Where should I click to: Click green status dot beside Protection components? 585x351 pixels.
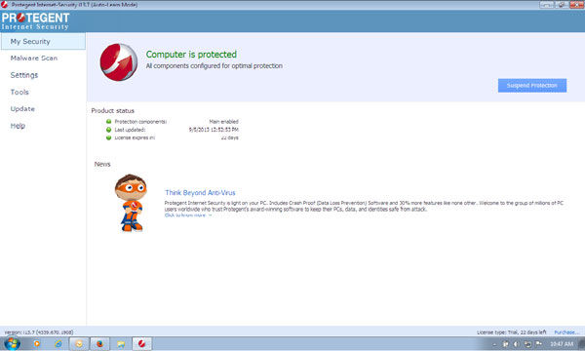pyautogui.click(x=108, y=122)
